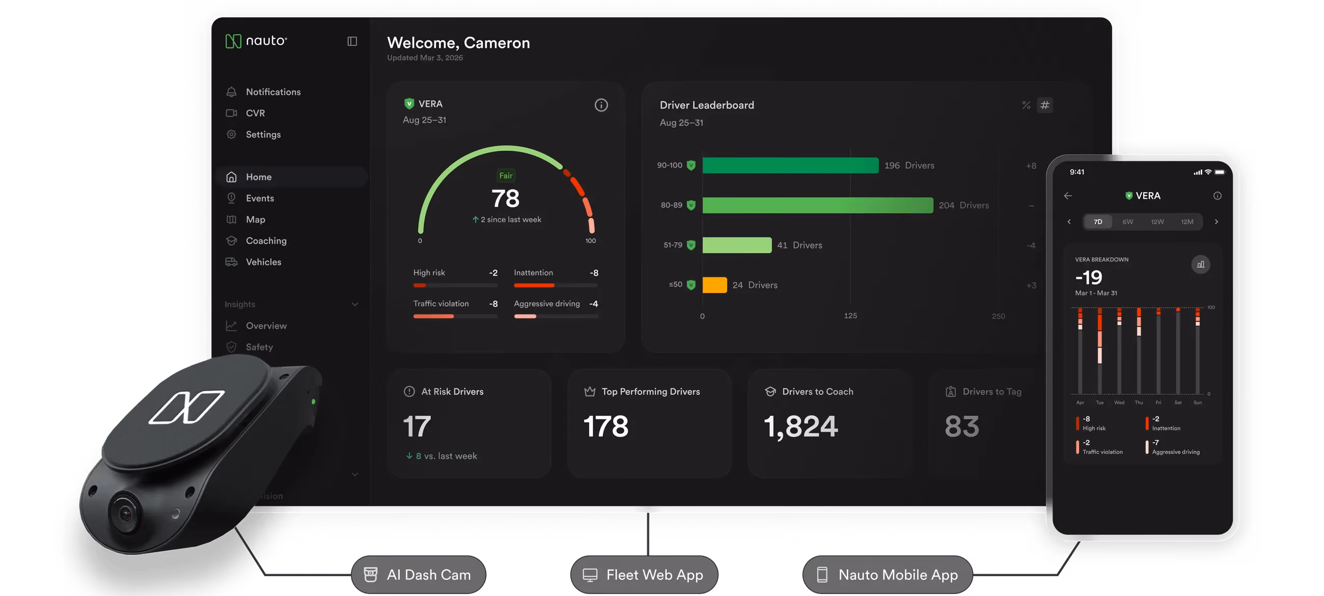
Task: Click the Inattention progress bar
Action: click(556, 285)
